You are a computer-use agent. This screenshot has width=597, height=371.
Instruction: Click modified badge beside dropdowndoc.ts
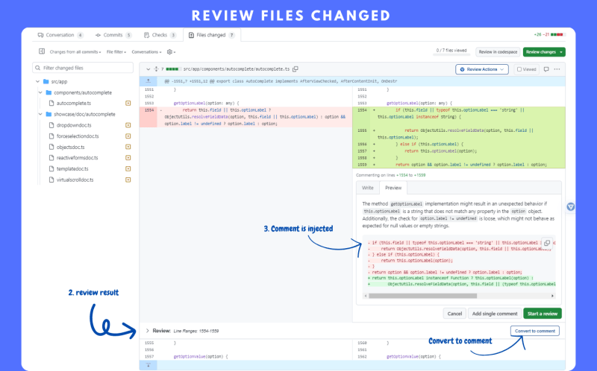(x=128, y=125)
